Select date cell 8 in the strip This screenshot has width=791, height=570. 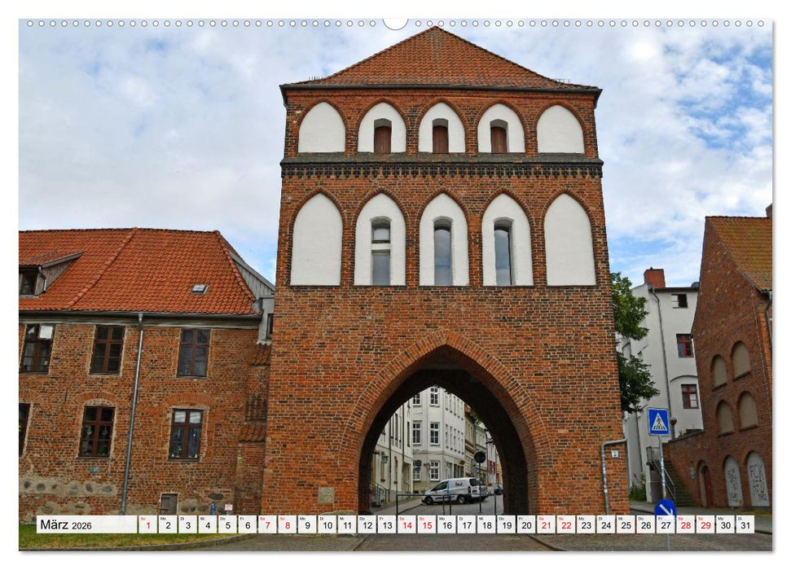coord(286,526)
